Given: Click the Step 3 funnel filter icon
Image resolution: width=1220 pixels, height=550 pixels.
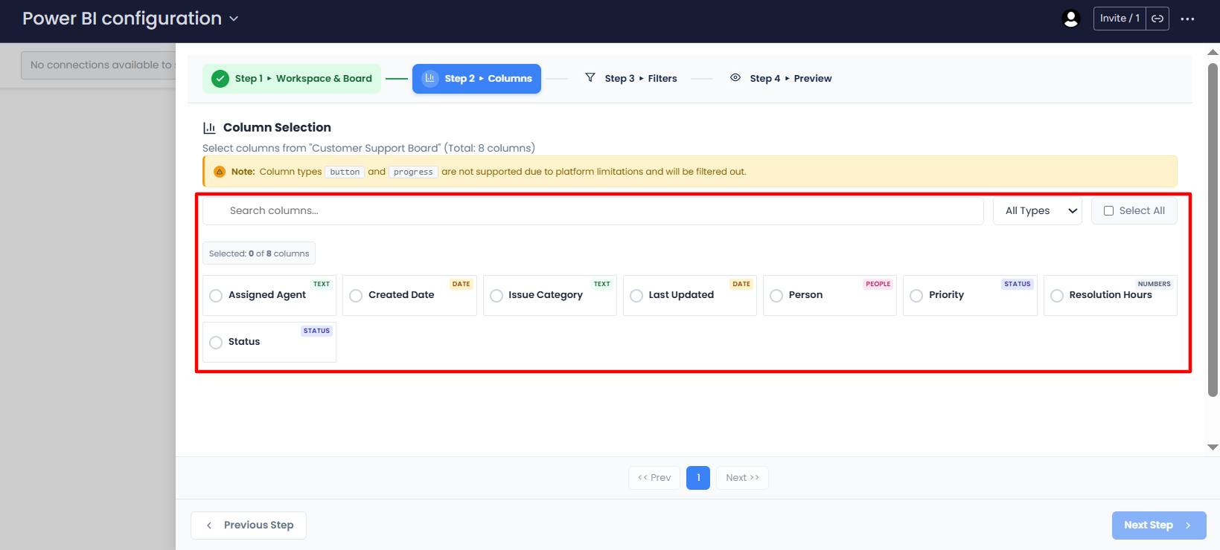Looking at the screenshot, I should point(590,77).
